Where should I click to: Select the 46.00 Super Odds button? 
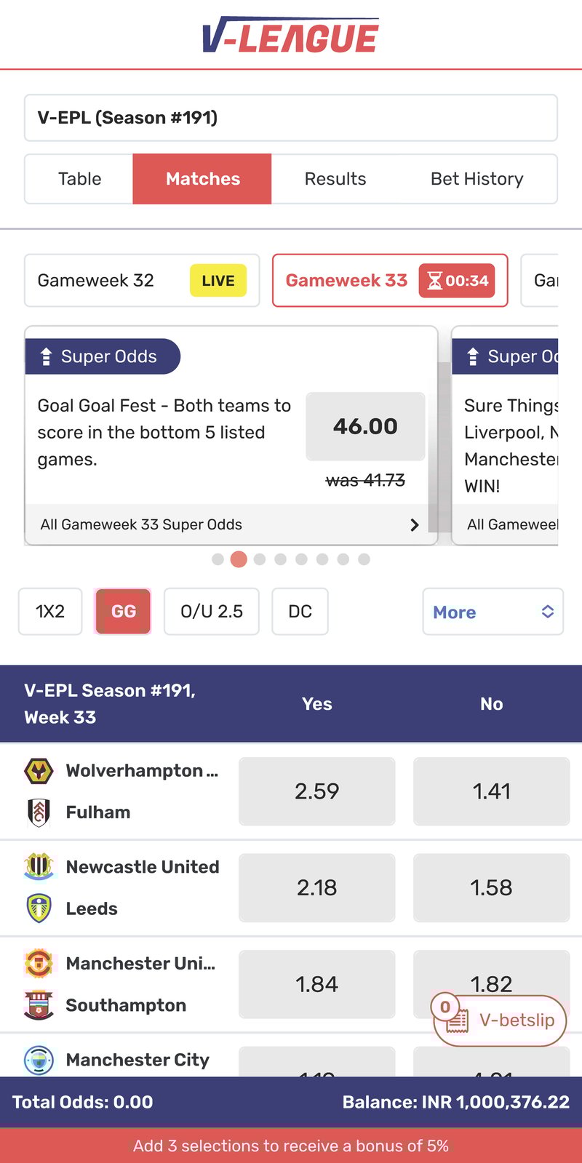365,426
